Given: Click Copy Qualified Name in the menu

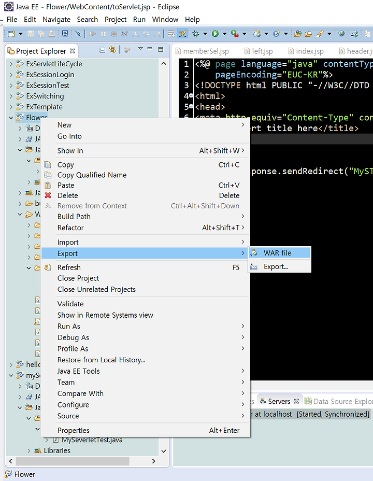Looking at the screenshot, I should tap(145, 175).
